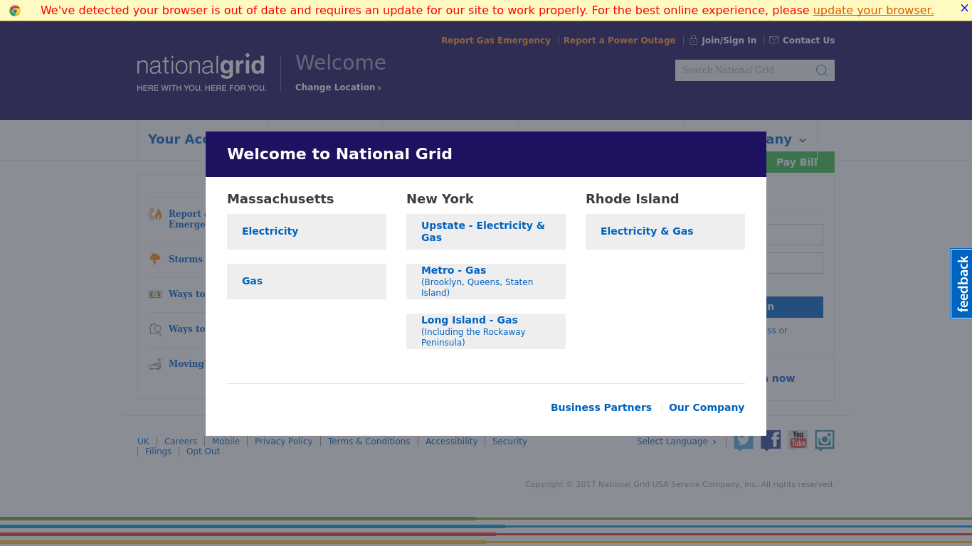Choose Metro - Gas region

pyautogui.click(x=486, y=282)
